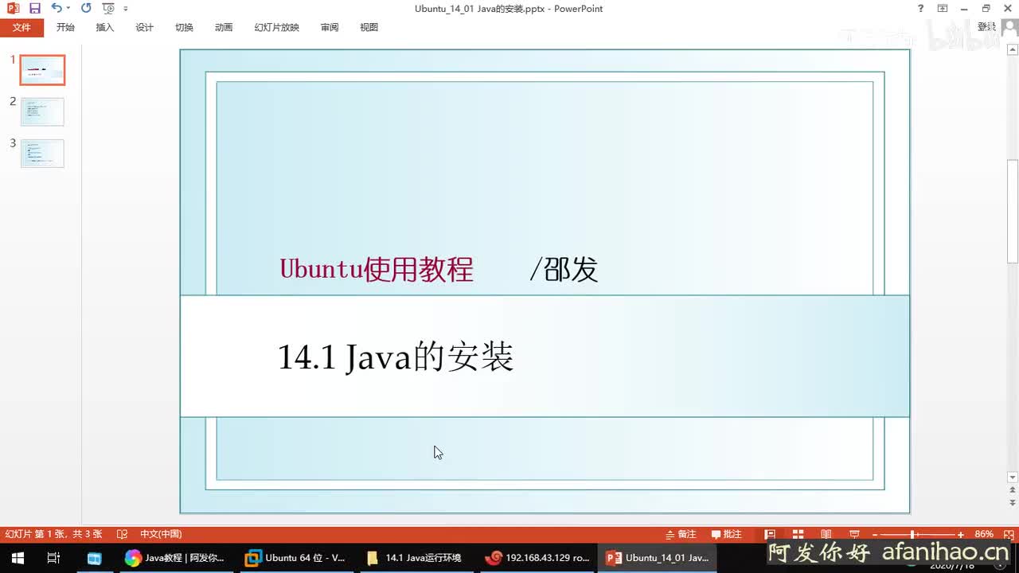Go to next slide double-arrow button
The image size is (1019, 573).
pos(1013,504)
